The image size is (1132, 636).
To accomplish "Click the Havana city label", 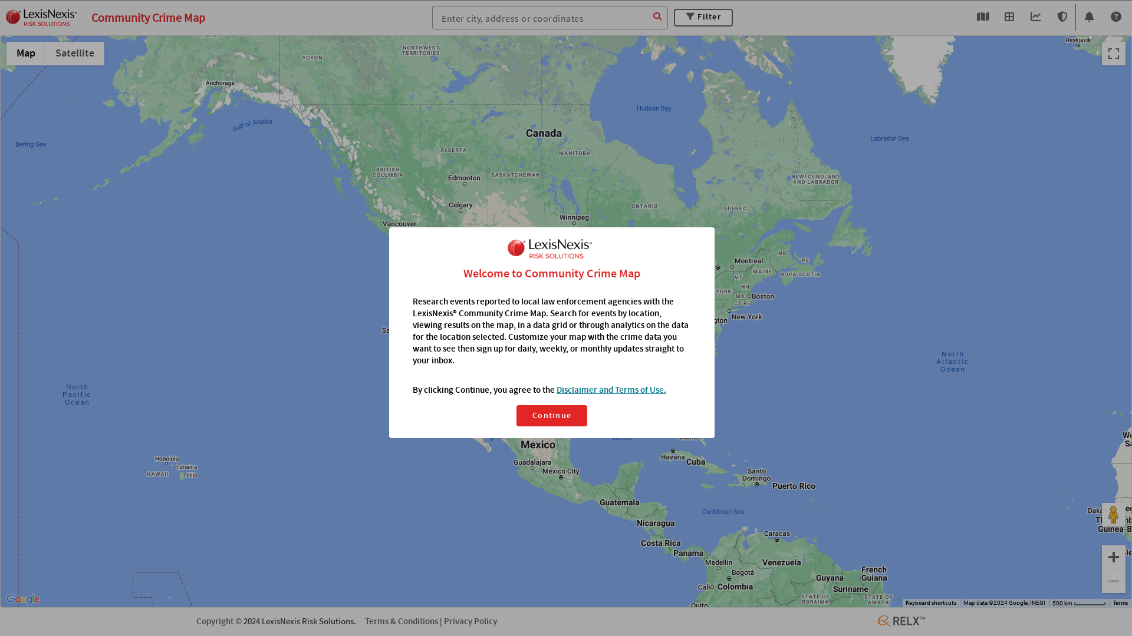I will point(673,457).
